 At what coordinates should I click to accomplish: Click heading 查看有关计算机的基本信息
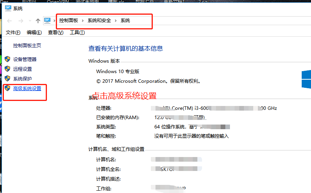126,48
